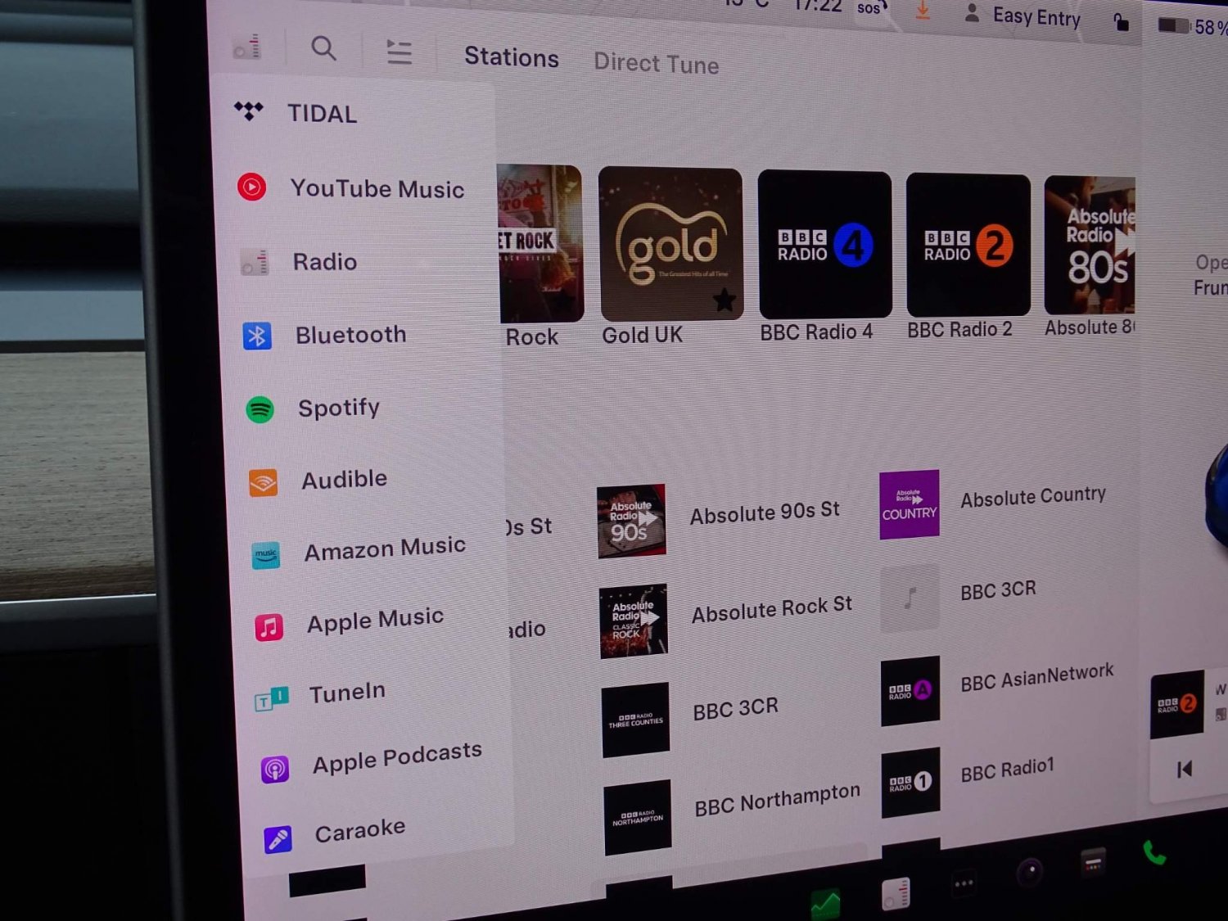This screenshot has height=921, width=1228.
Task: Click the TuneIn logo icon
Action: coord(272,698)
